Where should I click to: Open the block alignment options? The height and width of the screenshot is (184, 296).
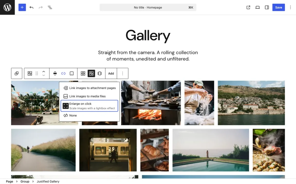(55, 73)
